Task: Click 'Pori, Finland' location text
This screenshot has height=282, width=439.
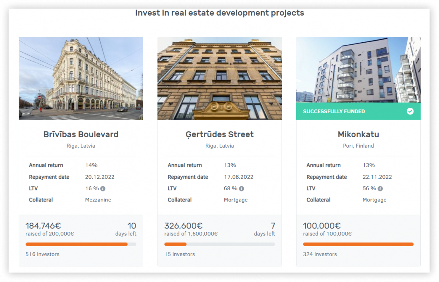Action: [358, 146]
